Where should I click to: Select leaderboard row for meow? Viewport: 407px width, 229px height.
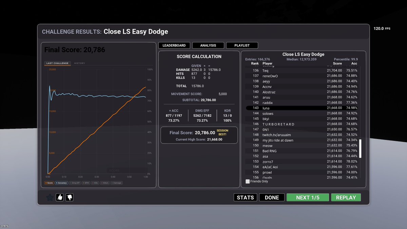click(302, 146)
